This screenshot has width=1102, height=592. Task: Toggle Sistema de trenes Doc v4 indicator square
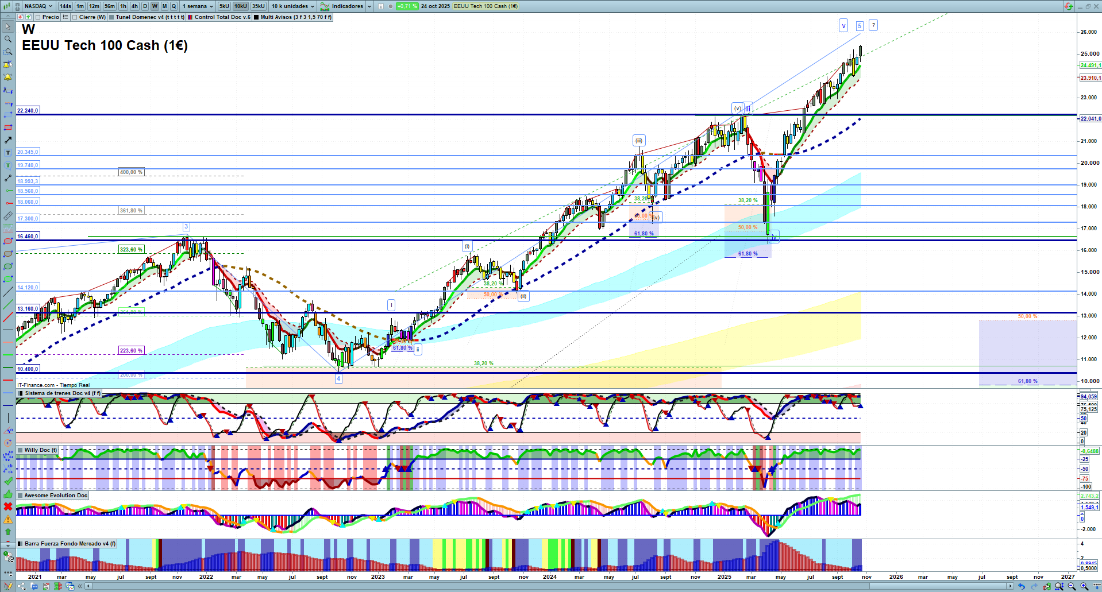[20, 393]
